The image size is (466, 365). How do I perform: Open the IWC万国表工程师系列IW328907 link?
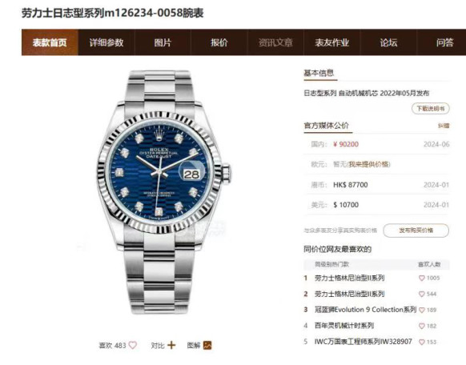click(364, 342)
